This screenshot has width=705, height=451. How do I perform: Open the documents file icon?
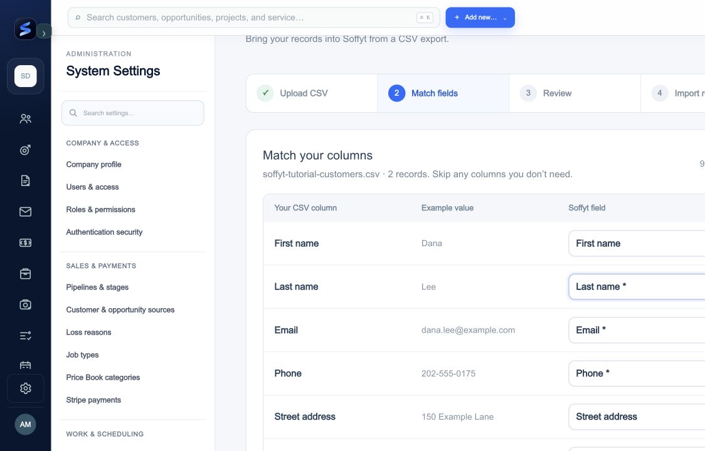pos(25,180)
